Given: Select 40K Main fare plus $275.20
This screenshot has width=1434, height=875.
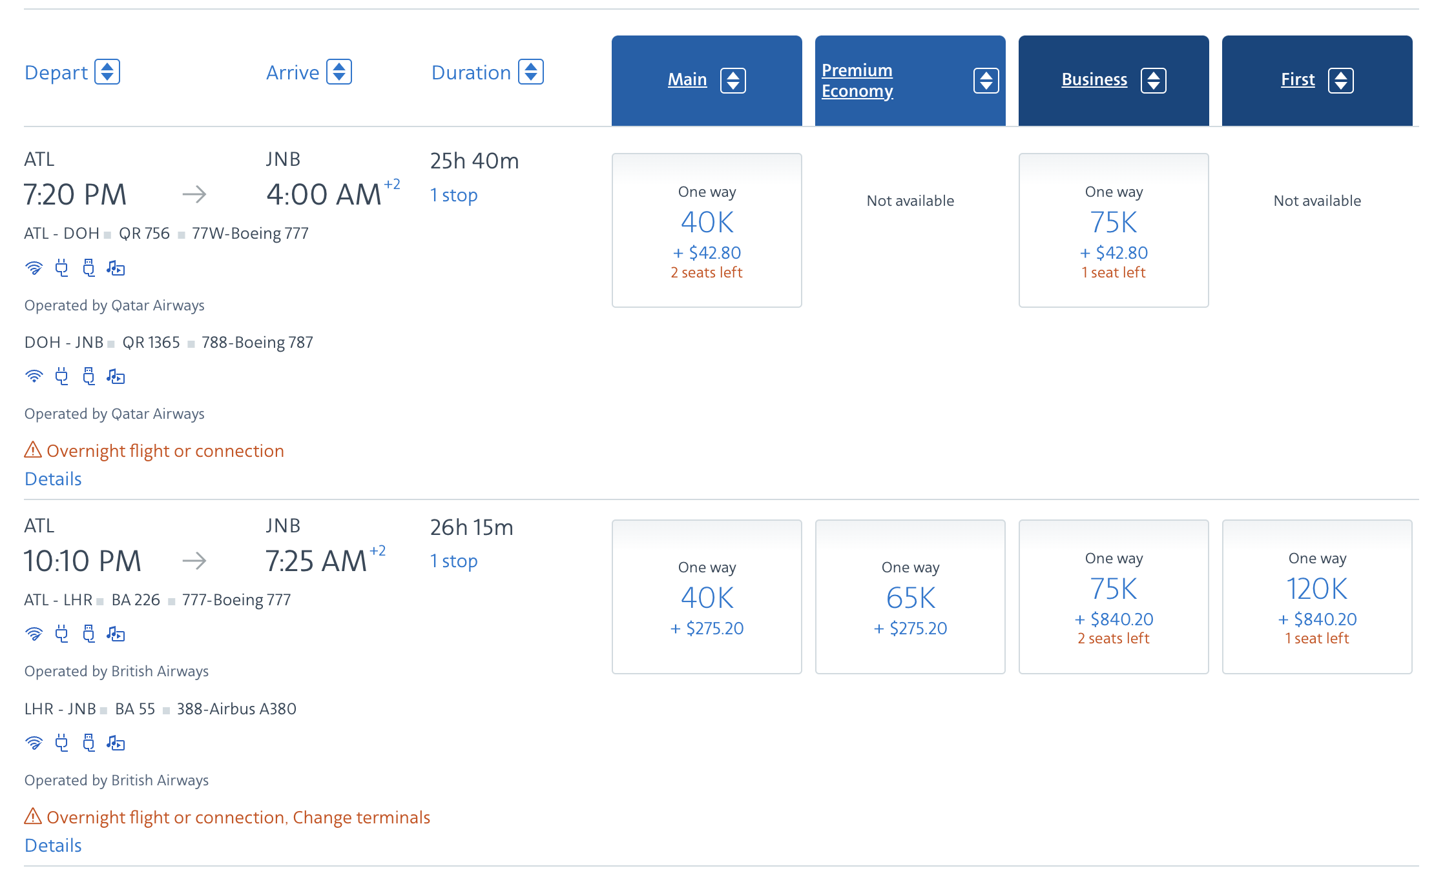Looking at the screenshot, I should (x=707, y=597).
